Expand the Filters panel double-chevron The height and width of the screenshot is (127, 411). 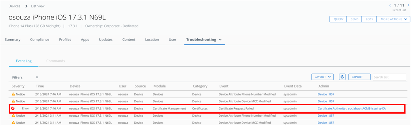pyautogui.click(x=37, y=77)
